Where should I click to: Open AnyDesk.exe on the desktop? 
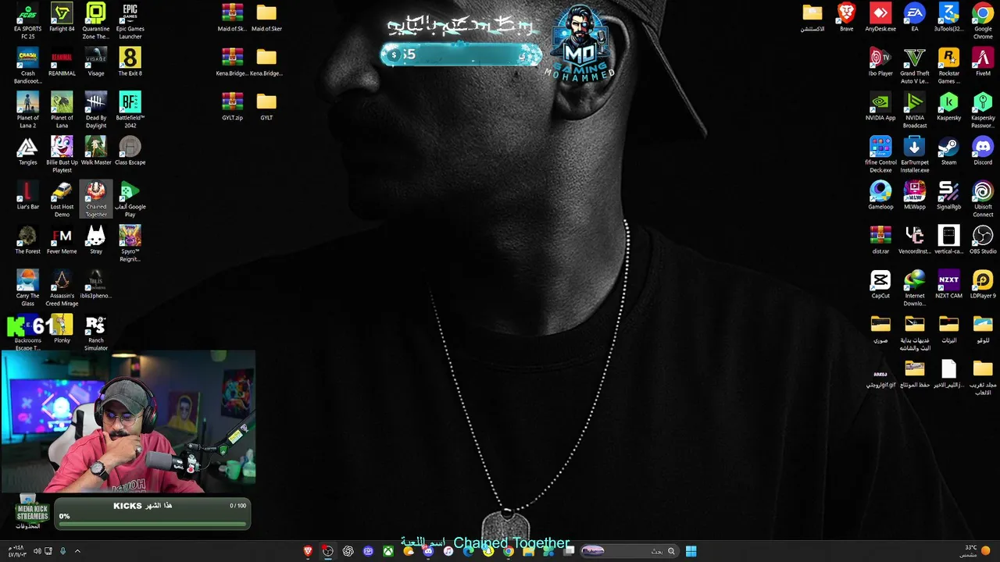[x=880, y=17]
